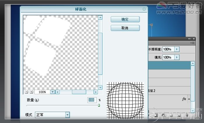Click the zoom in plus icon
This screenshot has height=123, width=204.
pos(31,92)
